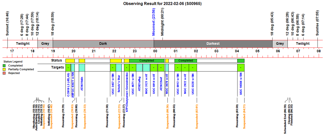This screenshot has width=325, height=140.
Task: Click the C/2019 L3 (ATLAS) target label
Action: click(68, 85)
